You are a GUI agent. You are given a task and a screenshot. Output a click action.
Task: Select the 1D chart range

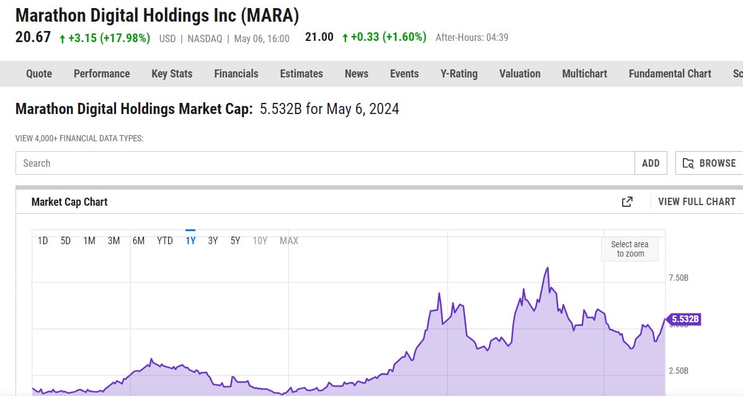click(x=43, y=240)
